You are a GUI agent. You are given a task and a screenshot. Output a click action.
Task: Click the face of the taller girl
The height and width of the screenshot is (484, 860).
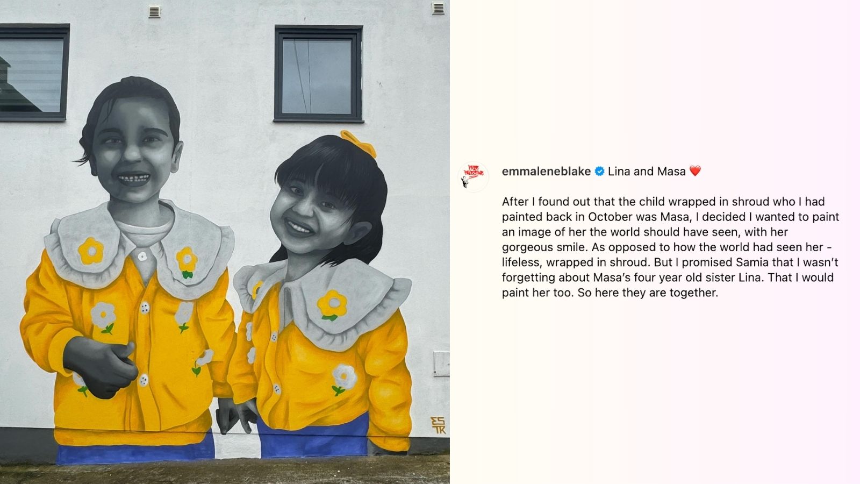click(x=132, y=154)
